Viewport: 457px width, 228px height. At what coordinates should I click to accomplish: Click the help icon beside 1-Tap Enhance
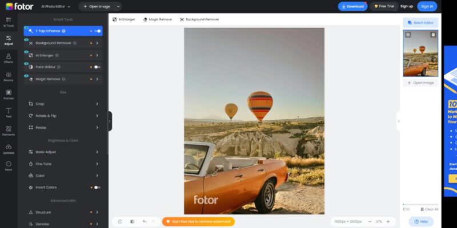point(63,31)
